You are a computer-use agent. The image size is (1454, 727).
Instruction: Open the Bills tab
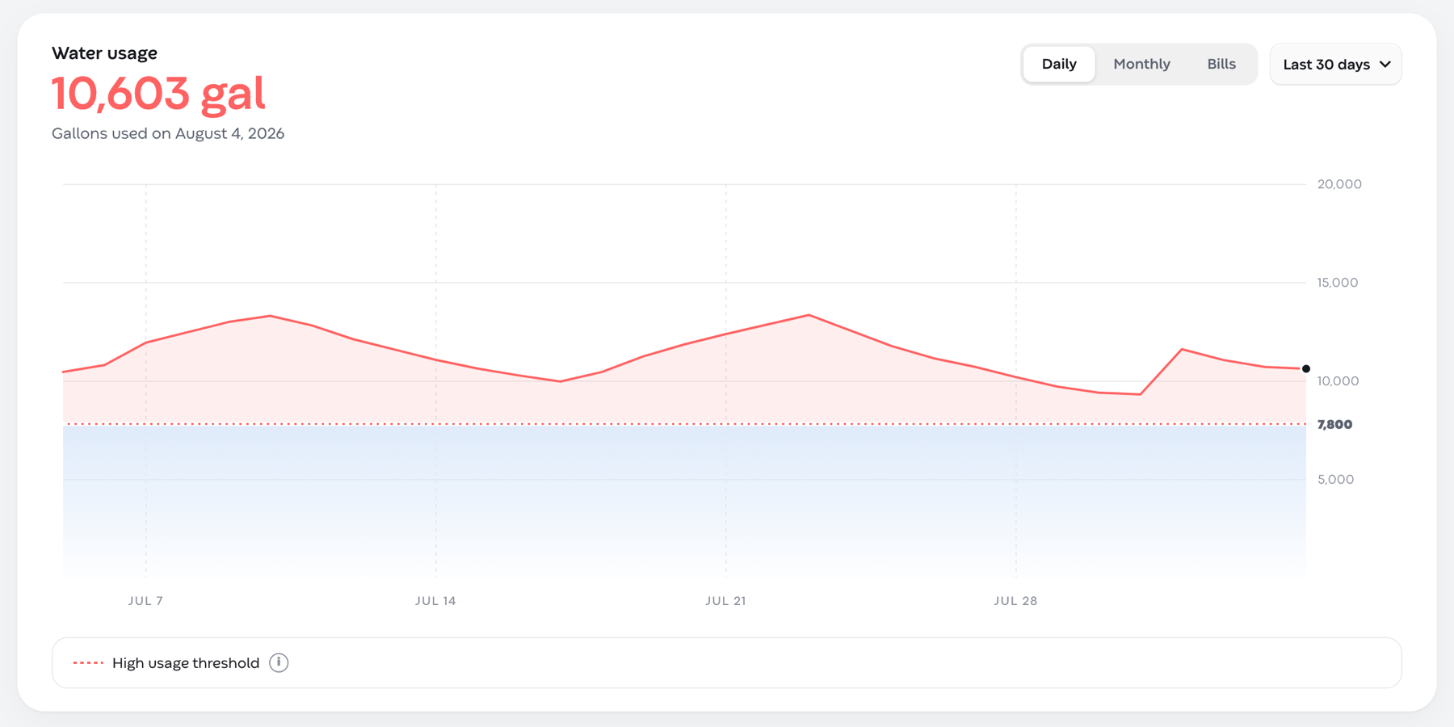pyautogui.click(x=1221, y=64)
